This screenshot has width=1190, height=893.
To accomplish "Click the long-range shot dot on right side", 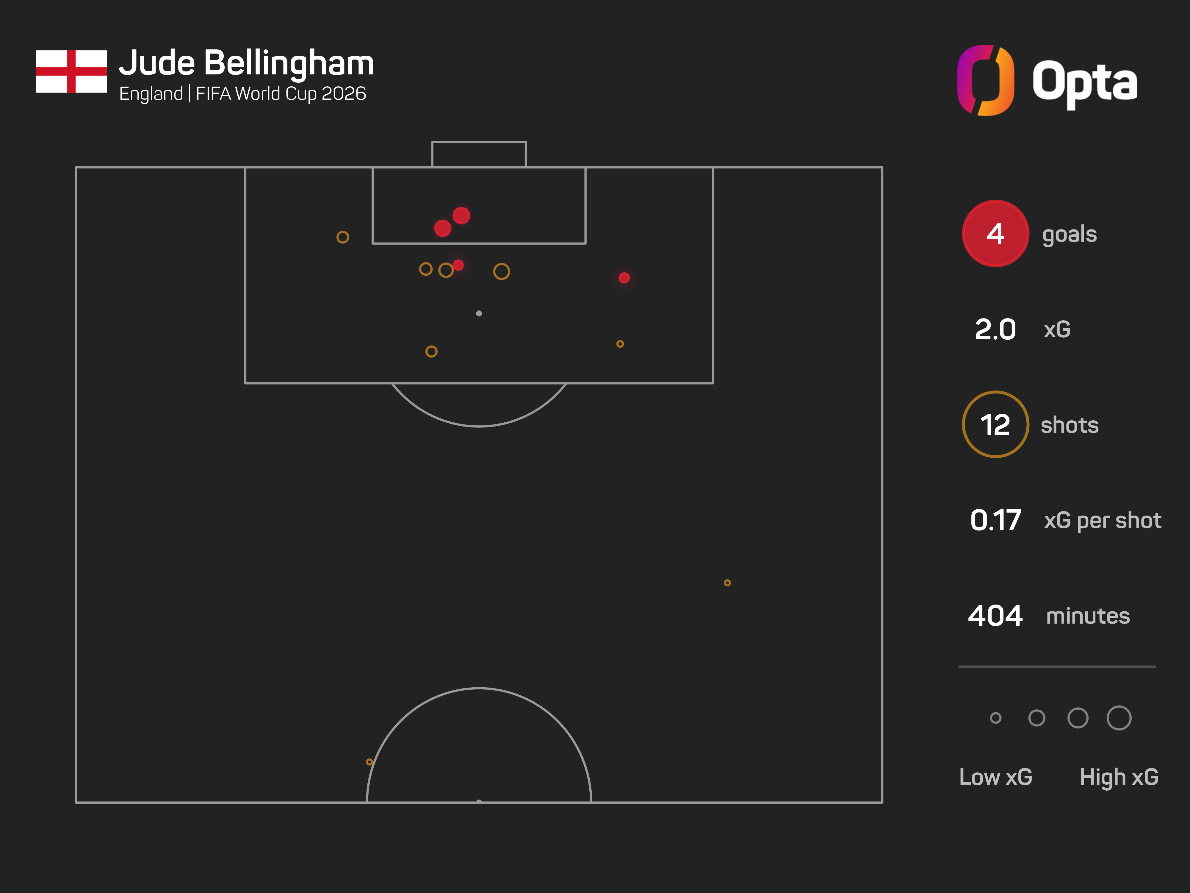I will [x=727, y=583].
